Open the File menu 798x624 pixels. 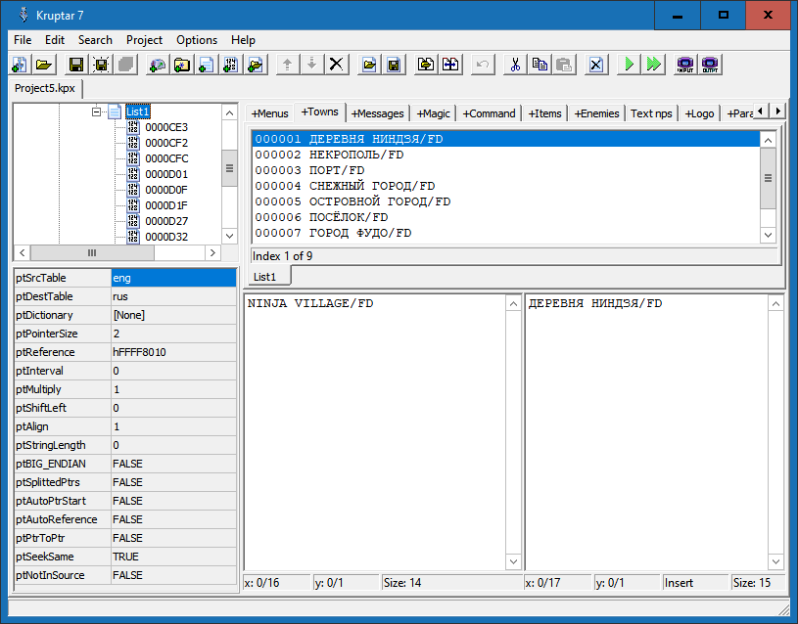point(23,40)
